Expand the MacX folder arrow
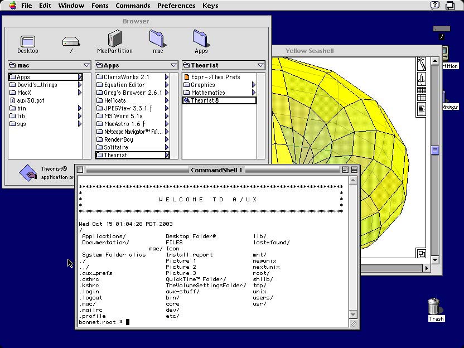The image size is (464, 348). click(80, 93)
